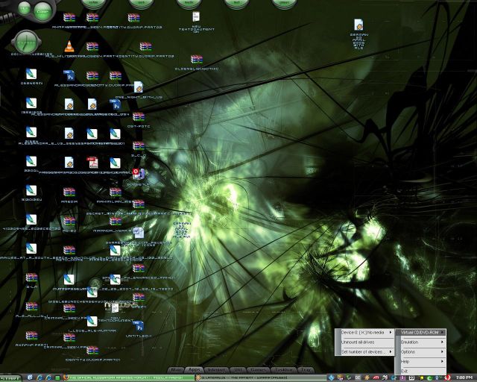Open the VLC media player cone icon
477x382 pixels.
point(69,46)
